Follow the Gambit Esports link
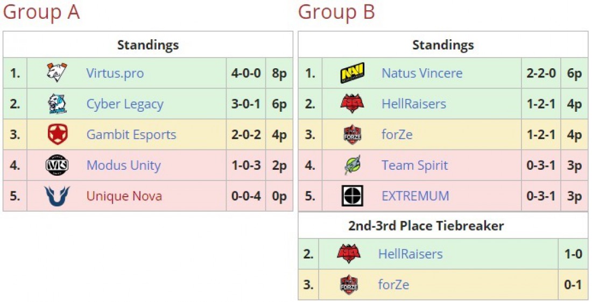The height and width of the screenshot is (302, 592). [131, 134]
